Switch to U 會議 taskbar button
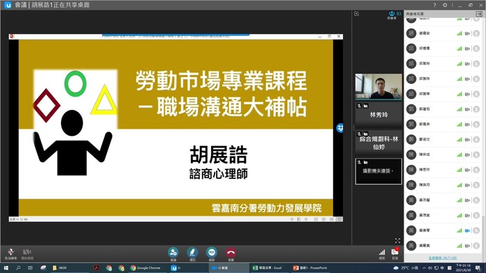Image resolution: width=486 pixels, height=273 pixels. tap(228, 268)
